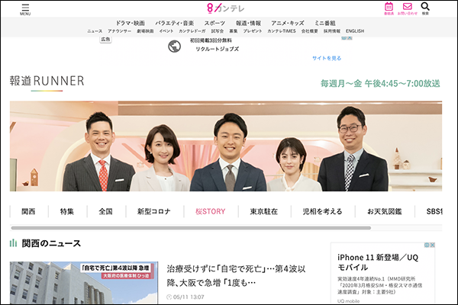The image size is (458, 305).
Task: Open ミニ番組 menu
Action: 325,23
